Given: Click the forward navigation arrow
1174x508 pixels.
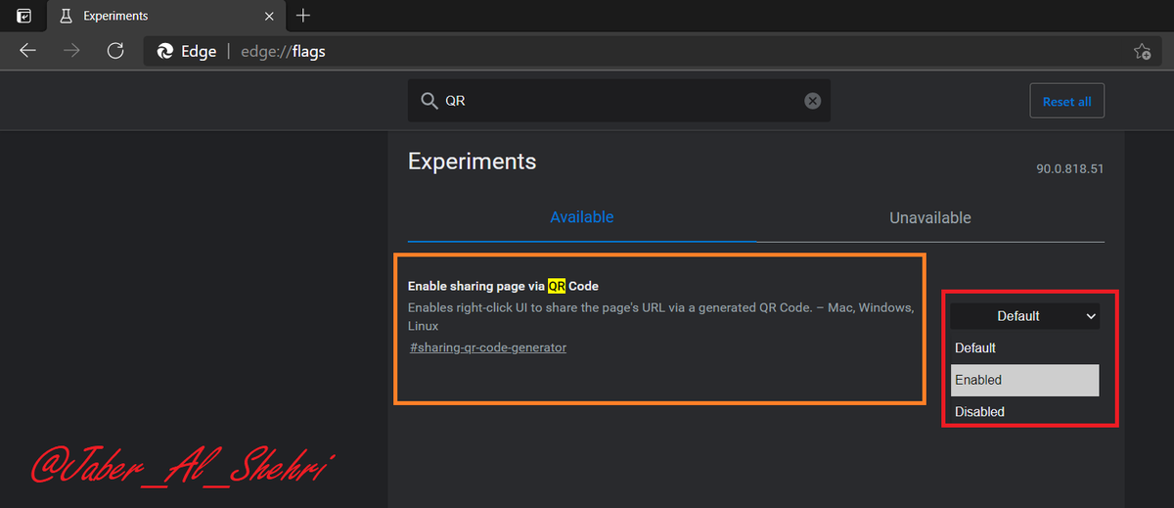Looking at the screenshot, I should (71, 51).
